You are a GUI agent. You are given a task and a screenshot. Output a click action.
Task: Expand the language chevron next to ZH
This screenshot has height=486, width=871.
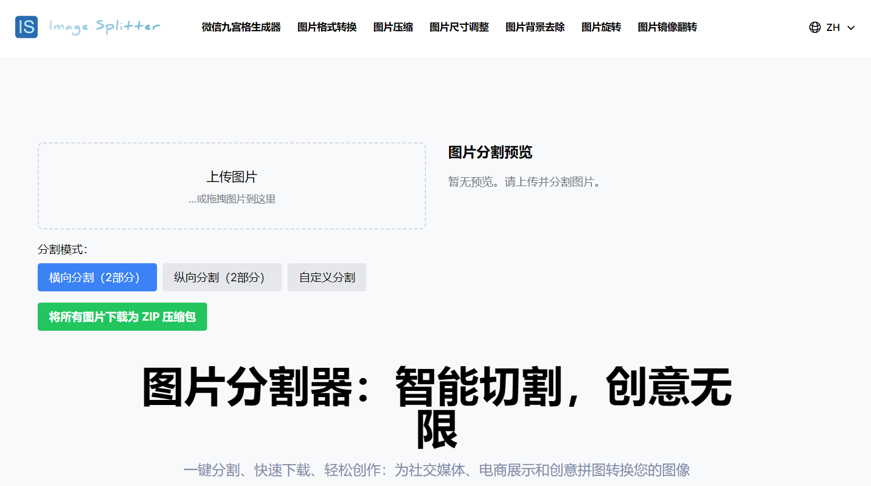point(851,28)
